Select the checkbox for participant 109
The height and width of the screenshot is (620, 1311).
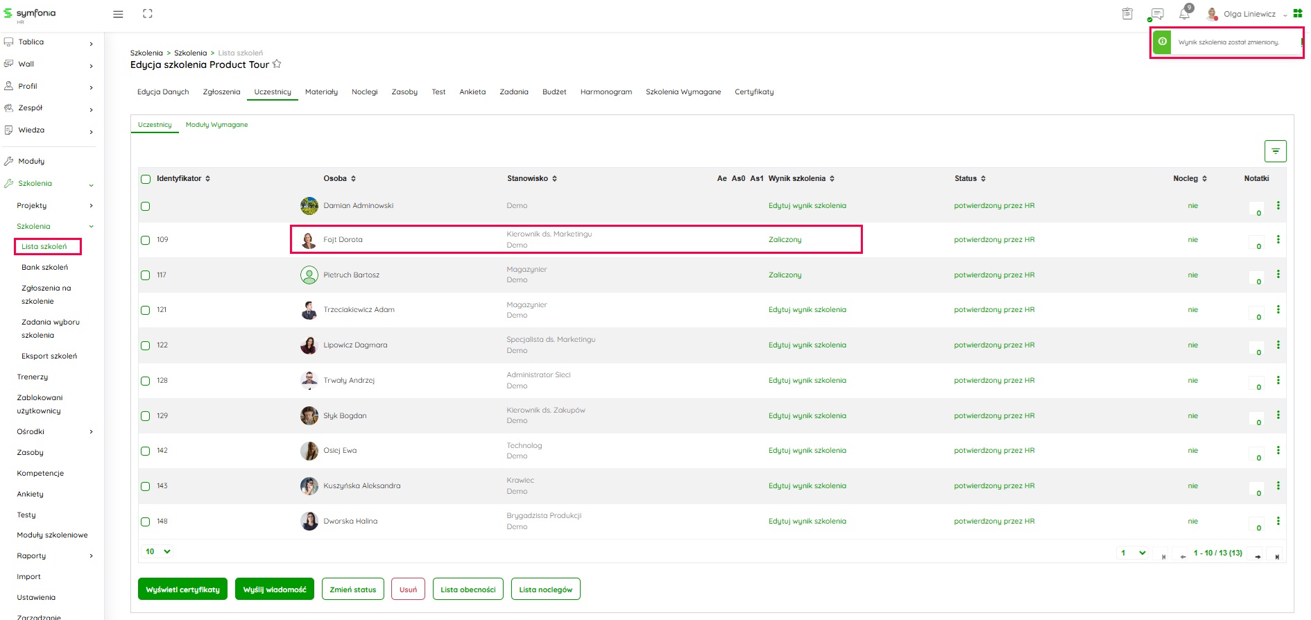146,240
